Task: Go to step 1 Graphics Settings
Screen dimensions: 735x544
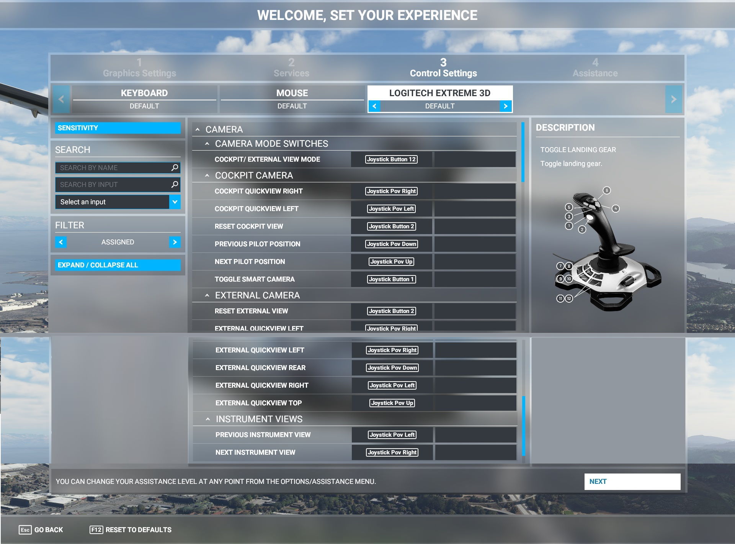Action: click(139, 68)
